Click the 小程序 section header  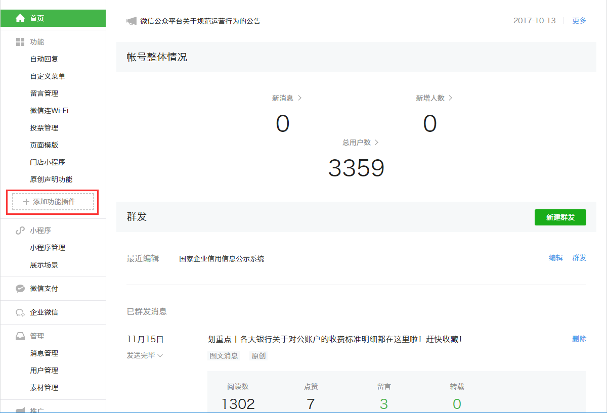click(x=40, y=231)
